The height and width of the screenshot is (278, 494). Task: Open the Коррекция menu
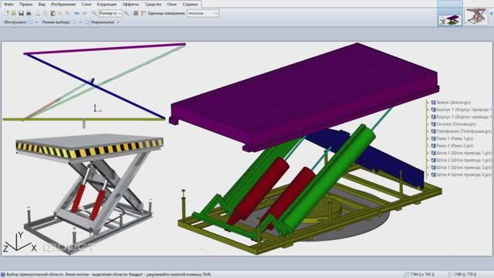pos(107,5)
